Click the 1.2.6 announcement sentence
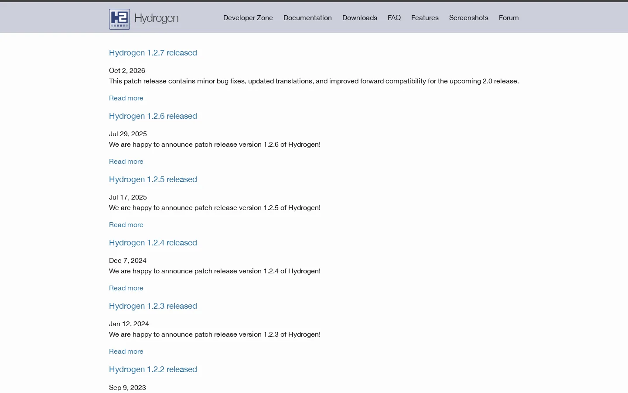Screen dimensions: 628x393 pyautogui.click(x=215, y=145)
